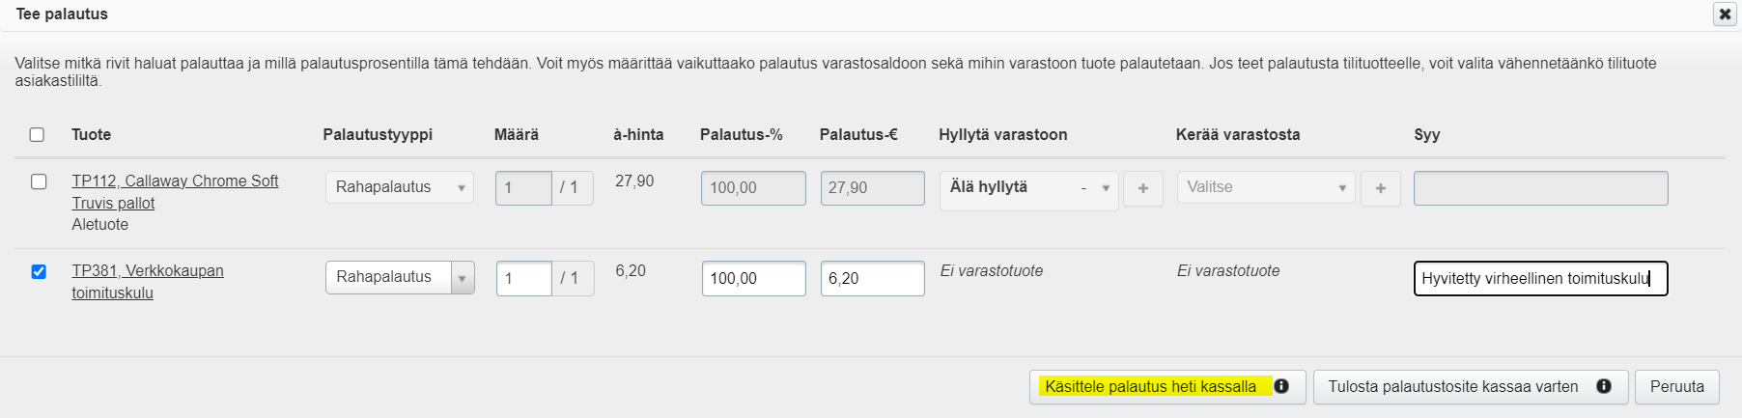Click the Syy reason field for TP381
The width and height of the screenshot is (1742, 418).
click(x=1539, y=278)
